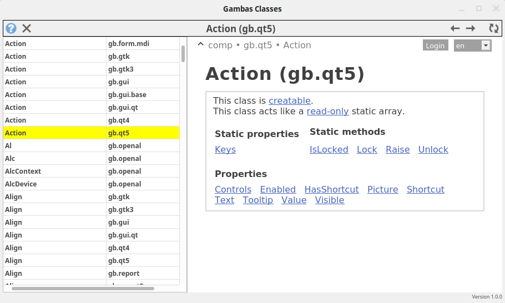Open the en language dropdown
This screenshot has height=303, width=505.
[x=472, y=46]
